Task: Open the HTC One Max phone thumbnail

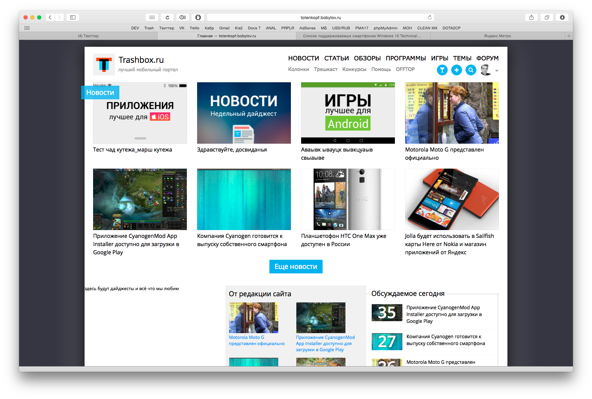Action: [348, 199]
